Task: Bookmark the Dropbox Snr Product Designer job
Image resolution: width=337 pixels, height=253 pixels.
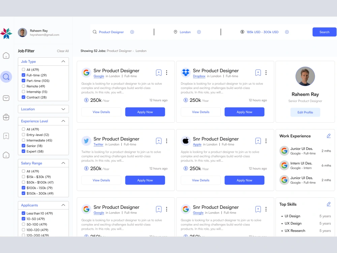Action: coord(258,73)
